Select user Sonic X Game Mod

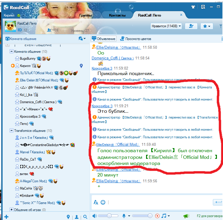37,203
